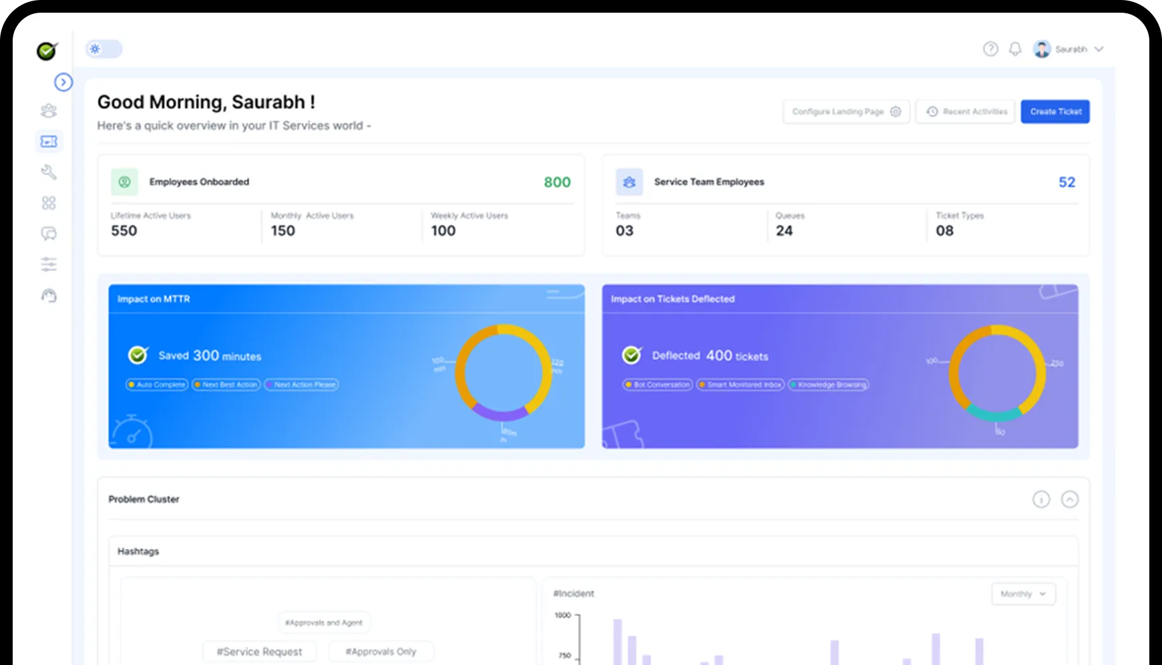
Task: Click the Ticket Types value 08
Action: pyautogui.click(x=945, y=231)
